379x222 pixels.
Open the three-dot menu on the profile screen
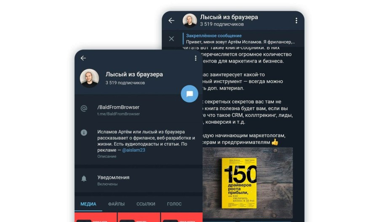point(195,58)
